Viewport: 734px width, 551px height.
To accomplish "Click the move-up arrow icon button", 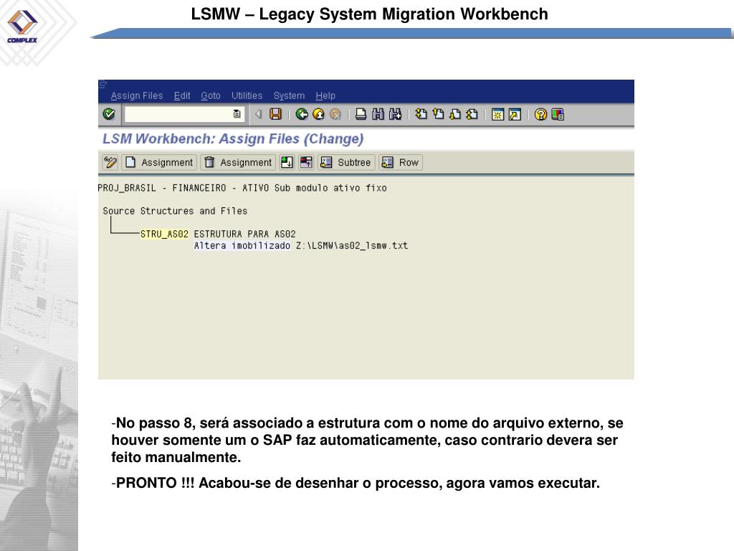I will 306,162.
